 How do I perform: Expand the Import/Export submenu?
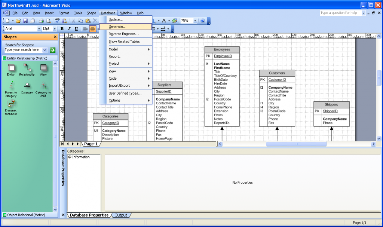click(126, 86)
